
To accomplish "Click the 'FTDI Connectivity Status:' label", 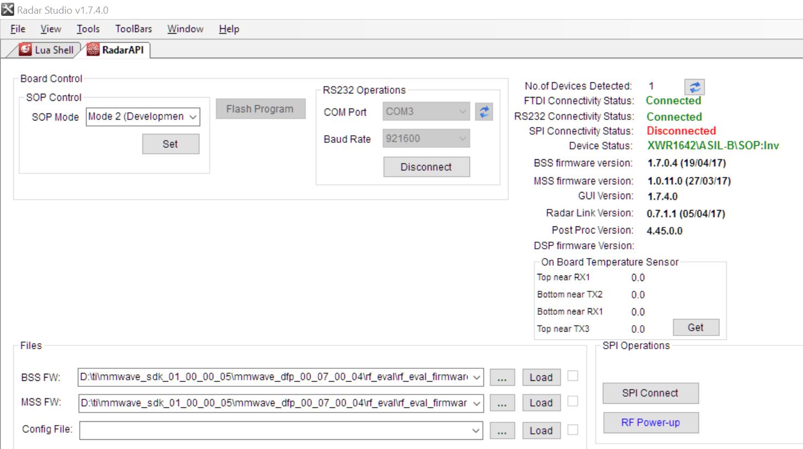I will click(x=579, y=101).
